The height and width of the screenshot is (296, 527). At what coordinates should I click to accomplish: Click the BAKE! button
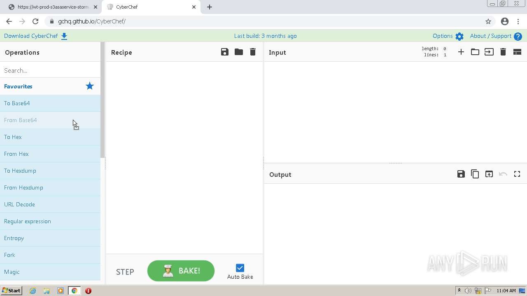pos(181,271)
